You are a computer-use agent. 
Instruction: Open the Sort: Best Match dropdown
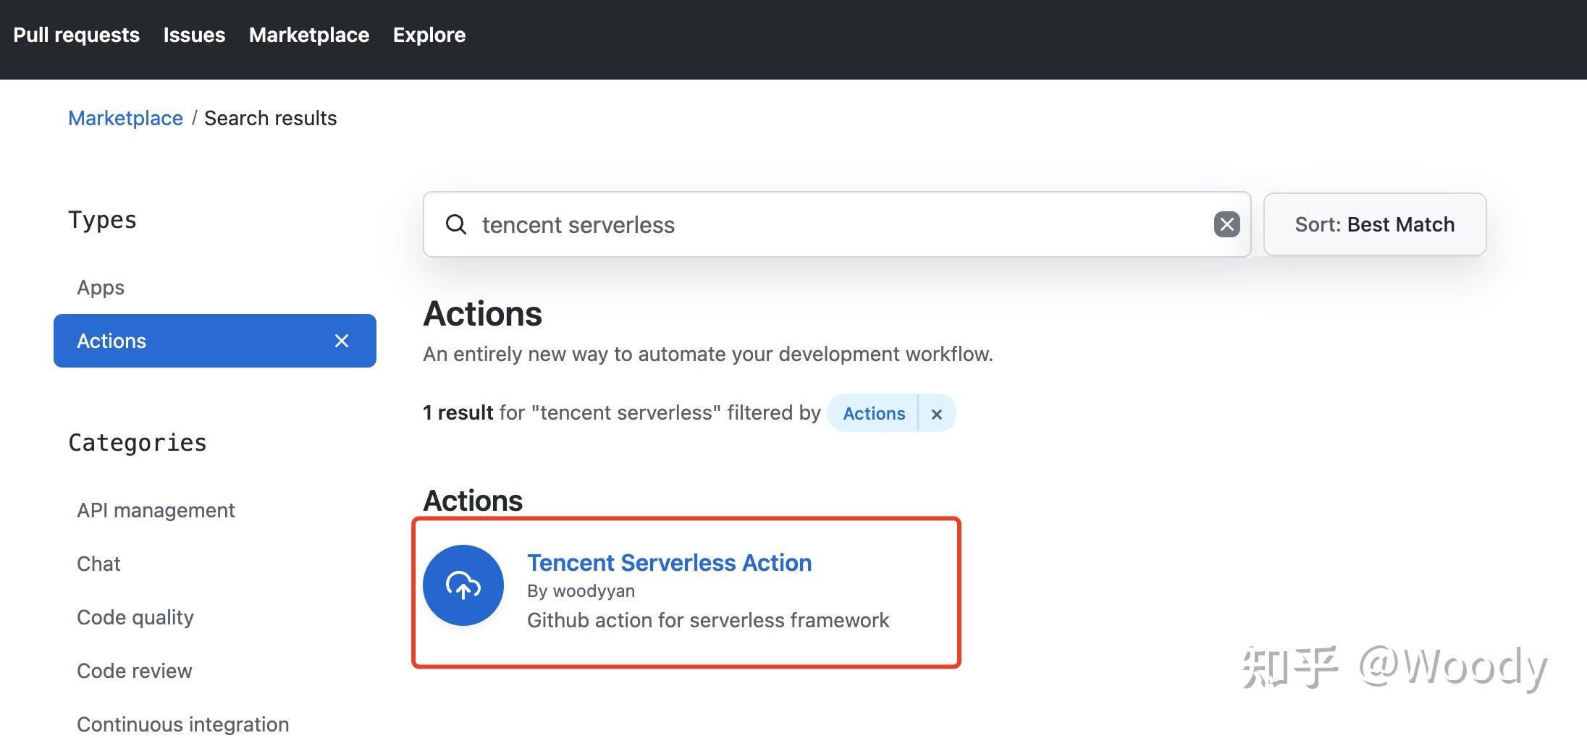tap(1373, 224)
